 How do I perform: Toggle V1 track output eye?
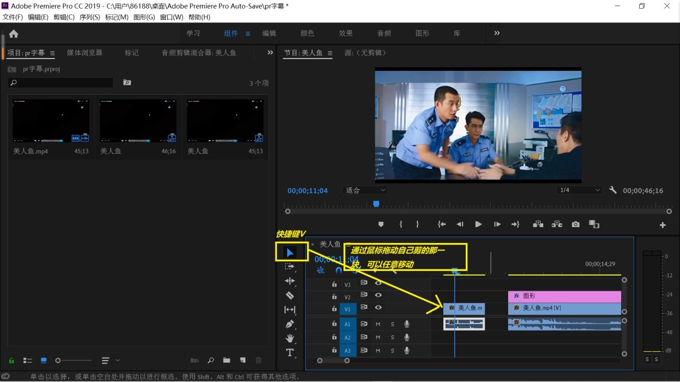(379, 307)
